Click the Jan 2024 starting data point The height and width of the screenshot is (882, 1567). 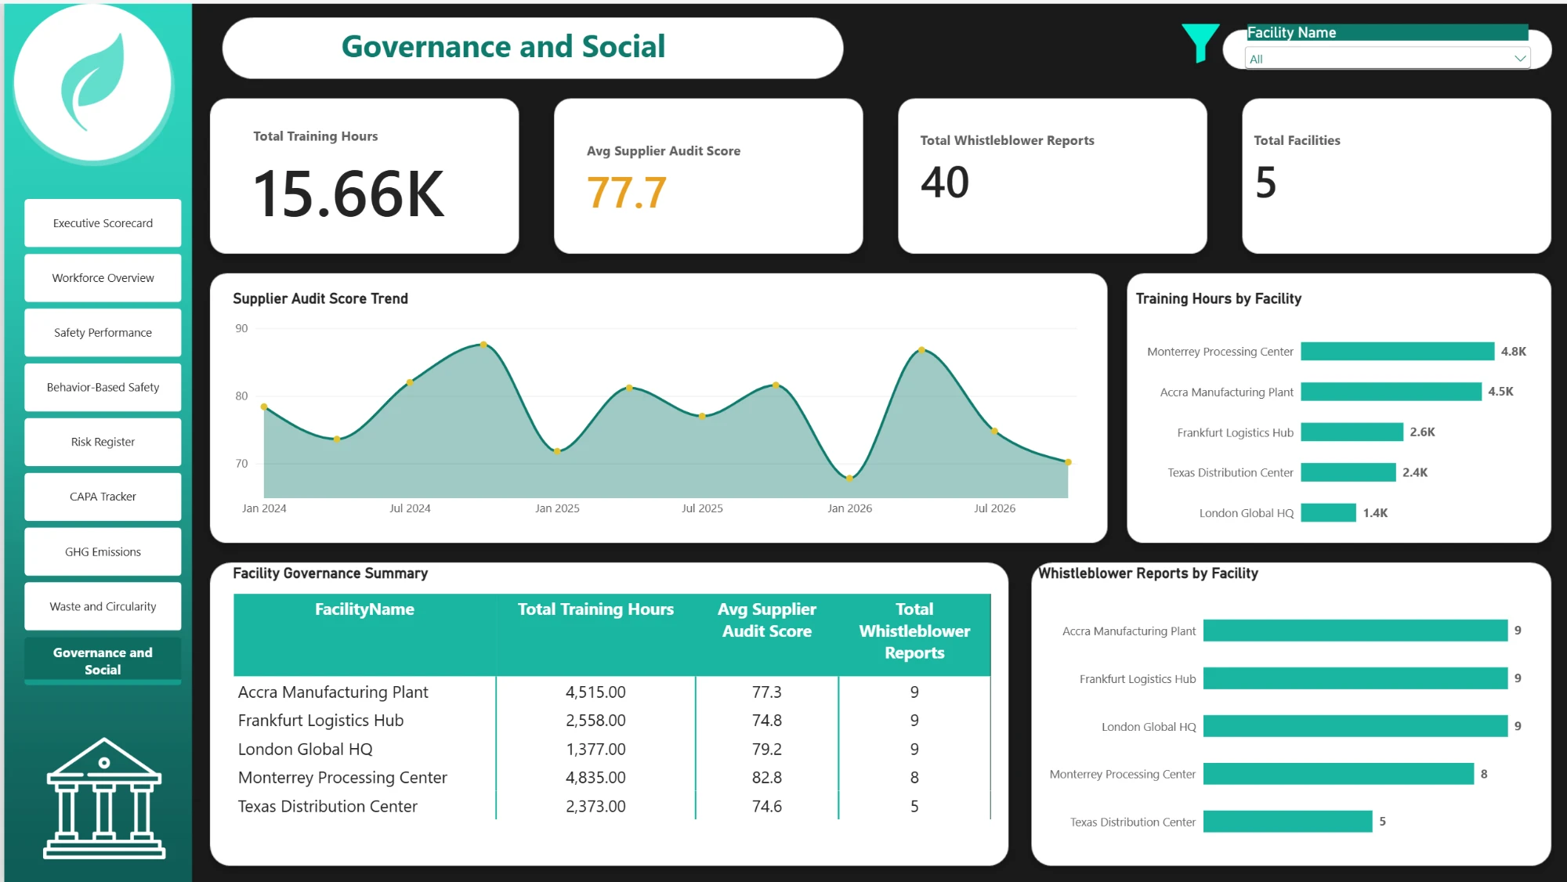pyautogui.click(x=264, y=407)
